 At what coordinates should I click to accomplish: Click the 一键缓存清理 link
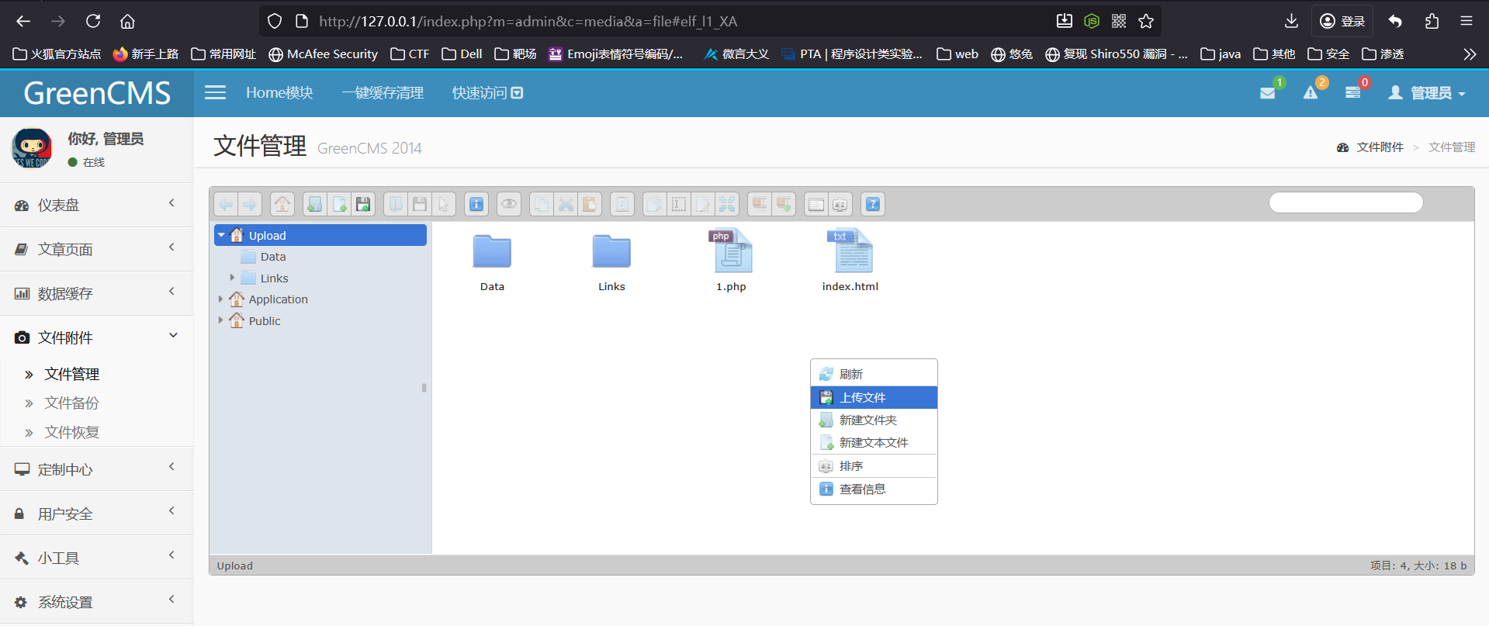(383, 93)
